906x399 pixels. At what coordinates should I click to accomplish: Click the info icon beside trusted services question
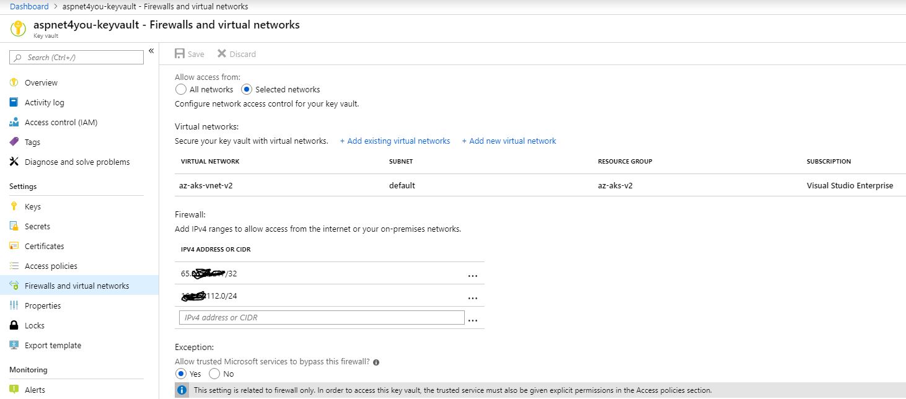pyautogui.click(x=376, y=362)
